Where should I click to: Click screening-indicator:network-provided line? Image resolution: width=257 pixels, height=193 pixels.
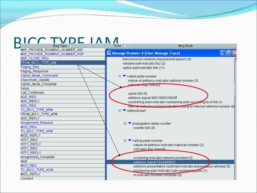tap(163, 158)
